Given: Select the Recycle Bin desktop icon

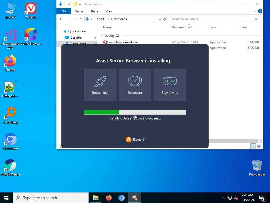Looking at the screenshot, I should 257,168.
